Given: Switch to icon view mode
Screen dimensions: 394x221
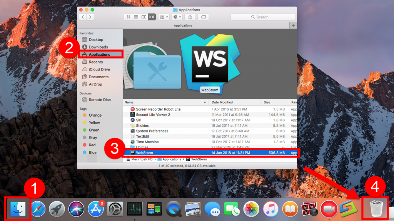Looking at the screenshot, I should 129,17.
